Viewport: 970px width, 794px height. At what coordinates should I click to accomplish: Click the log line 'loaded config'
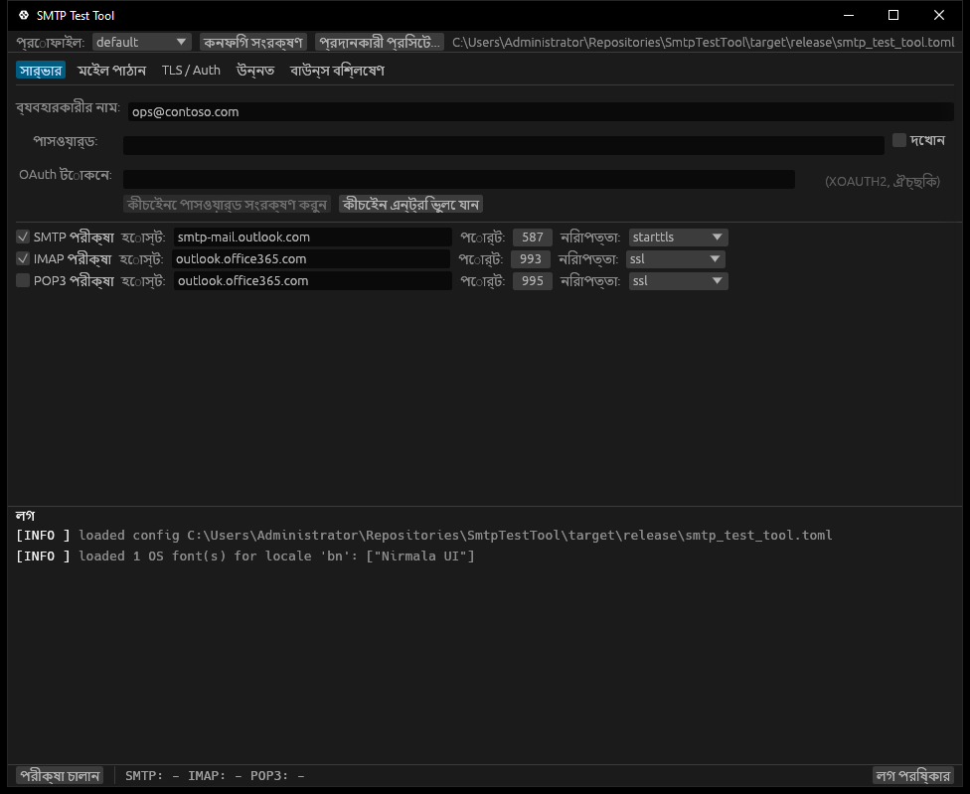[x=423, y=535]
